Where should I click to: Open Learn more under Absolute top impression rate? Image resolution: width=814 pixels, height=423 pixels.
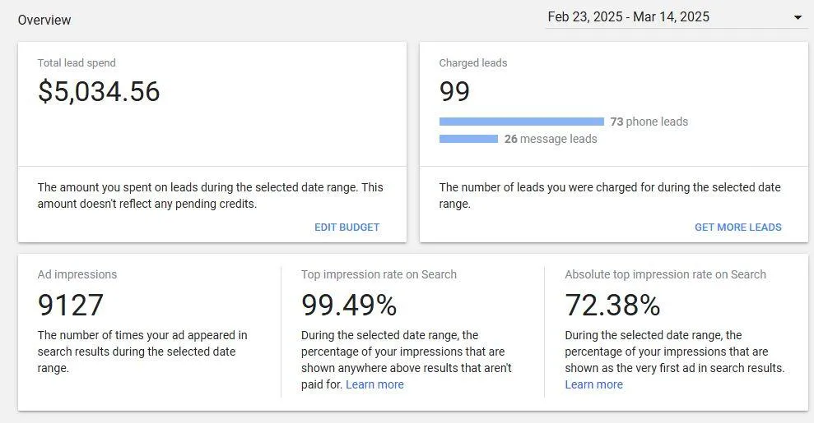(594, 384)
